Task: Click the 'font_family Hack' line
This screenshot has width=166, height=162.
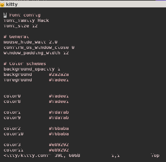Action: 26,20
